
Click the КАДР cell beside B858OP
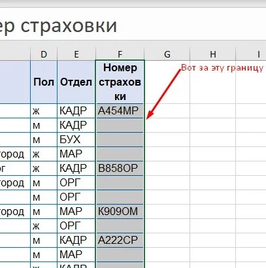(76, 168)
